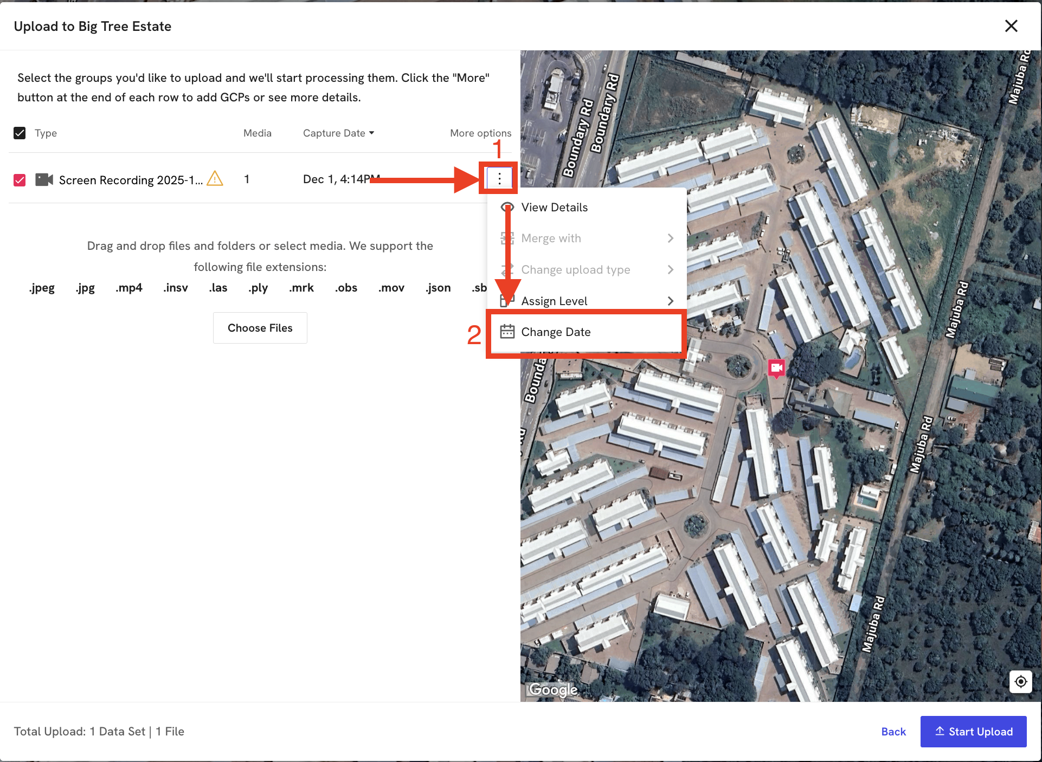The height and width of the screenshot is (762, 1042).
Task: Expand the Change upload type chevron
Action: (671, 270)
